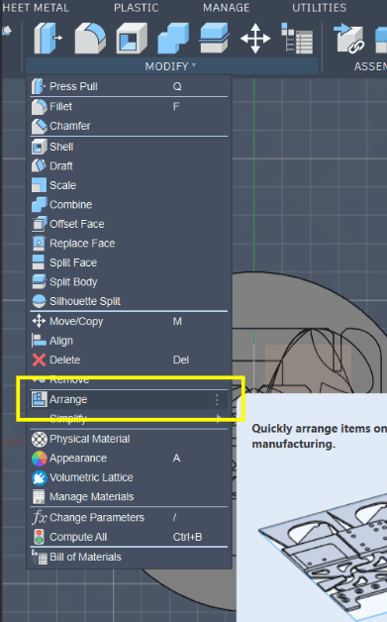Click the Insert Derive toolbar icon
Image resolution: width=387 pixels, height=622 pixels.
pos(349,38)
